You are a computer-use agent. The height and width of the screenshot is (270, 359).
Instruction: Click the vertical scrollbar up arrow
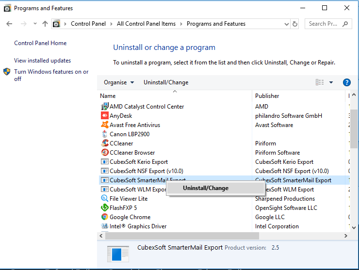coord(354,95)
